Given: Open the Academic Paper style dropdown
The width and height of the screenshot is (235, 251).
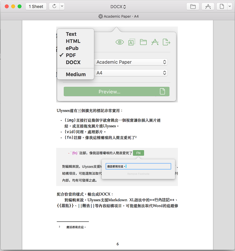Looking at the screenshot, I should (131, 62).
